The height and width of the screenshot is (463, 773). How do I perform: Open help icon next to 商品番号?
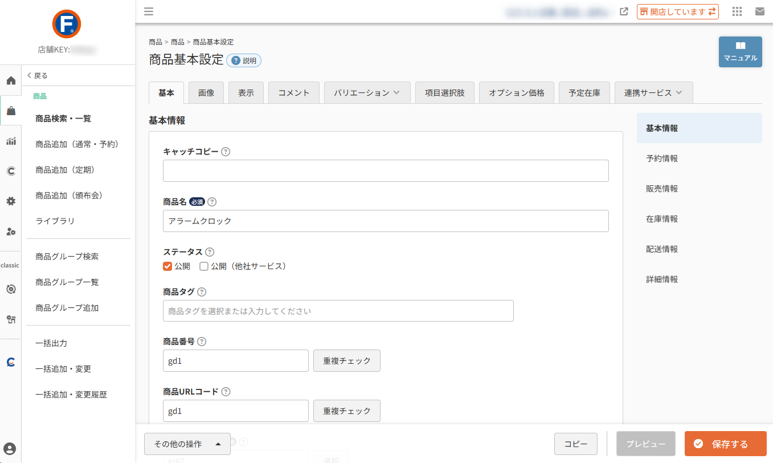coord(202,342)
